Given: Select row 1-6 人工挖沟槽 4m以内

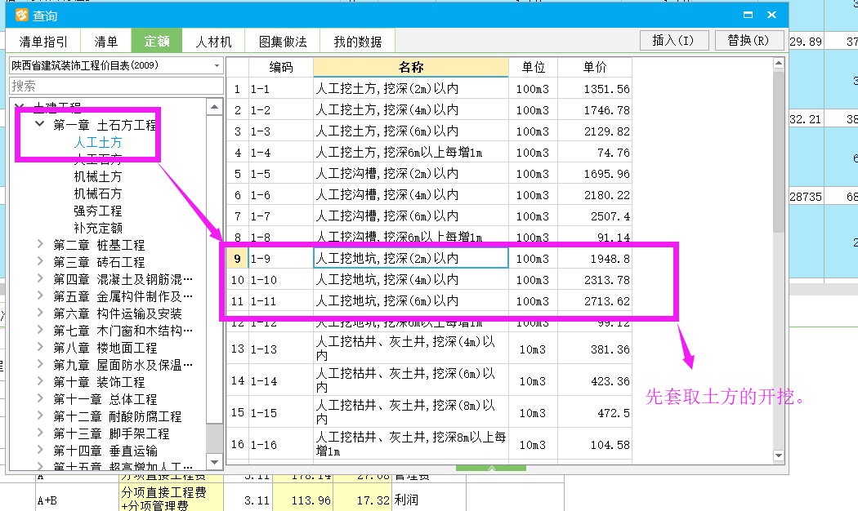Looking at the screenshot, I should click(x=429, y=195).
